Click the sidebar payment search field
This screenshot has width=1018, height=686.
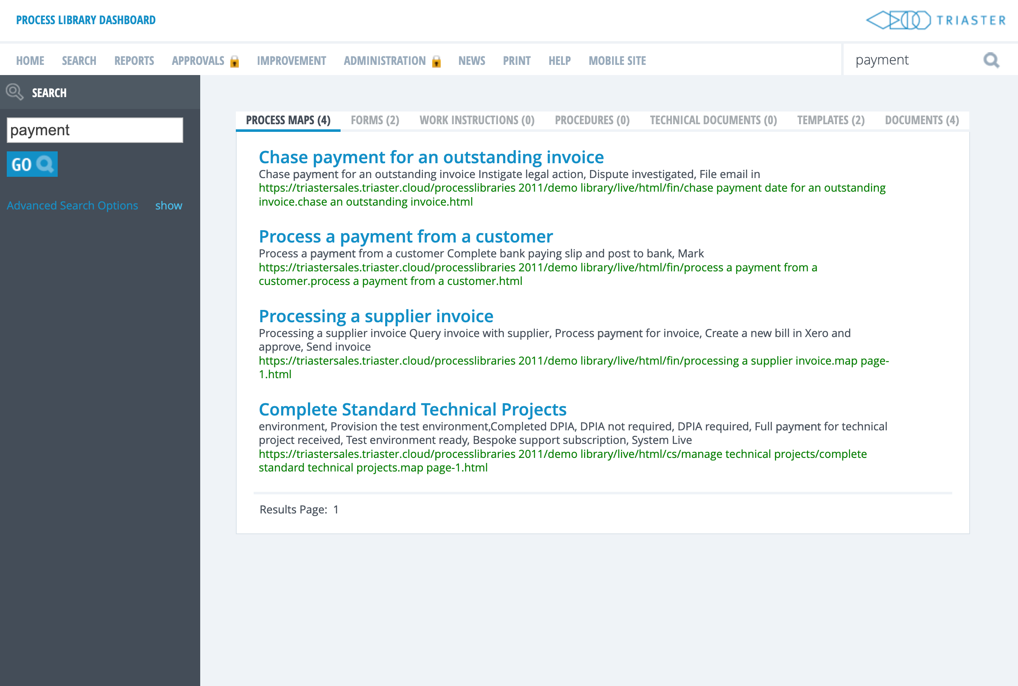click(x=95, y=131)
